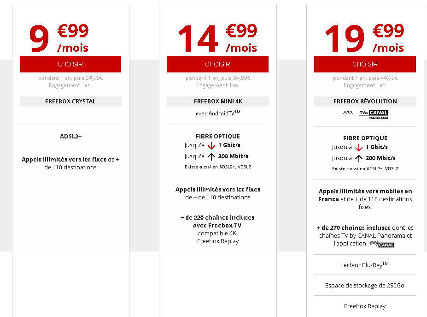Click the 250Go storage space feature
The image size is (427, 317).
(365, 286)
